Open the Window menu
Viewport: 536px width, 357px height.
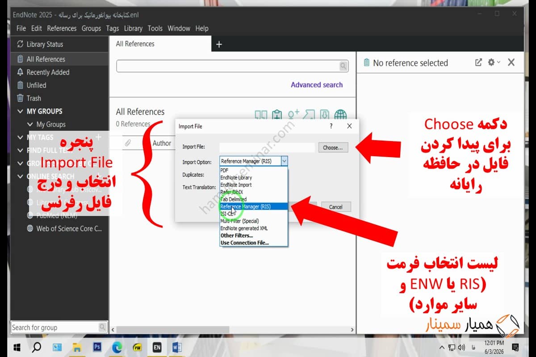tap(179, 28)
